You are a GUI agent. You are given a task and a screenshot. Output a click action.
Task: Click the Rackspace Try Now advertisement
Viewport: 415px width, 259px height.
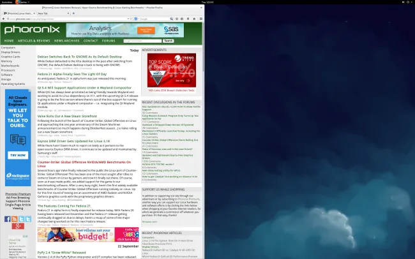[17, 155]
